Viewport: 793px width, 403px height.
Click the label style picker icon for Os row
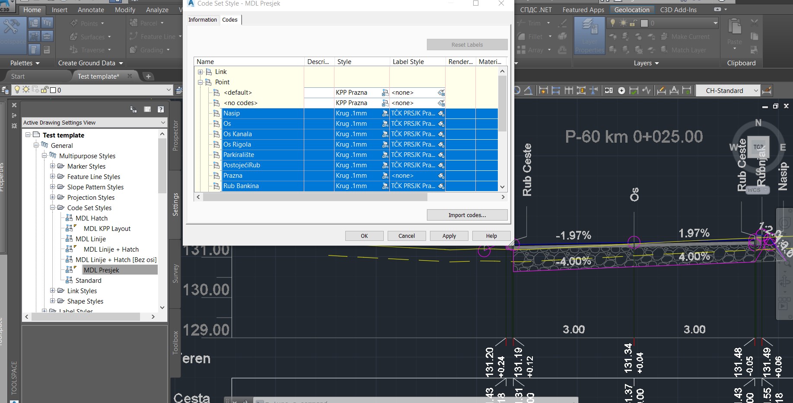click(441, 124)
